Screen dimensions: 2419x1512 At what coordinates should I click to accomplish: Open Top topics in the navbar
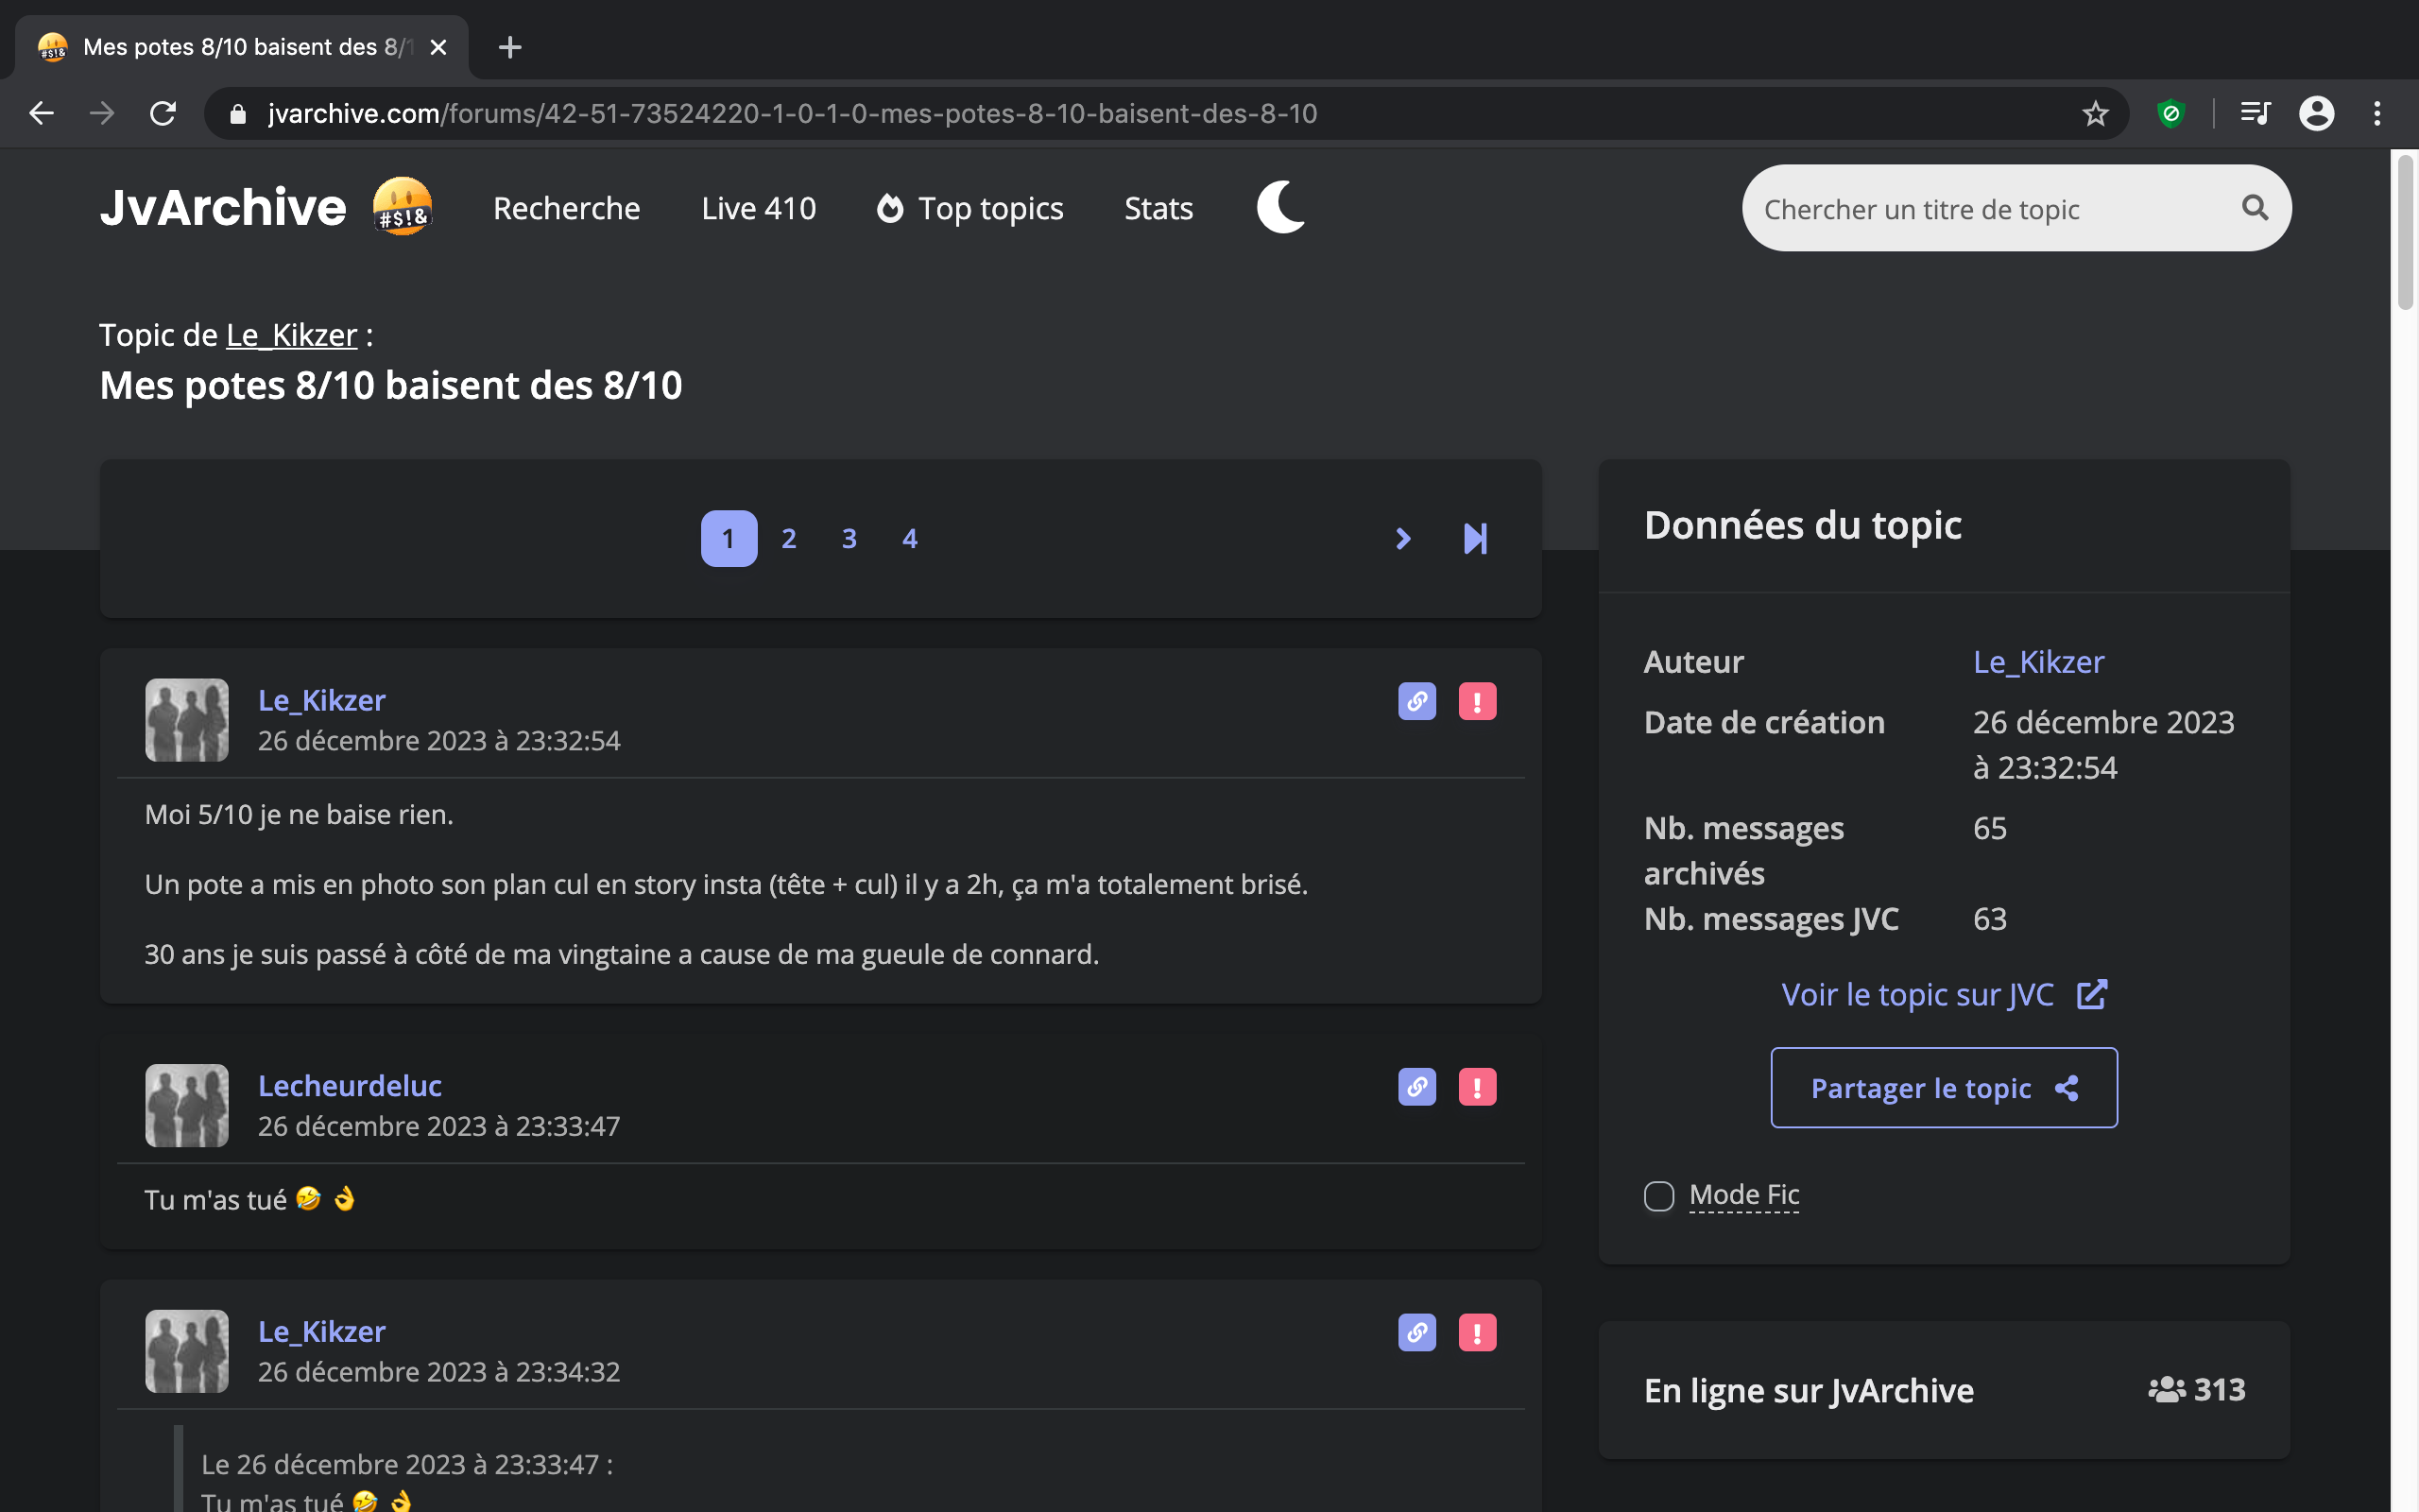tap(969, 208)
